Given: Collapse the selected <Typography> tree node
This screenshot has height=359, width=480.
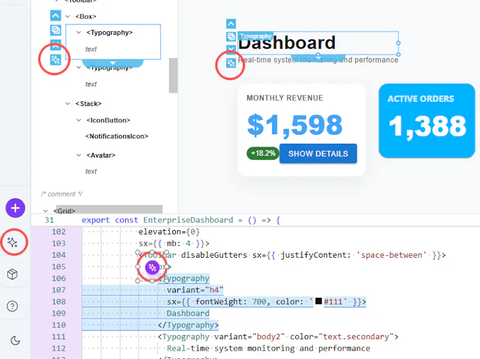Looking at the screenshot, I should 79,32.
